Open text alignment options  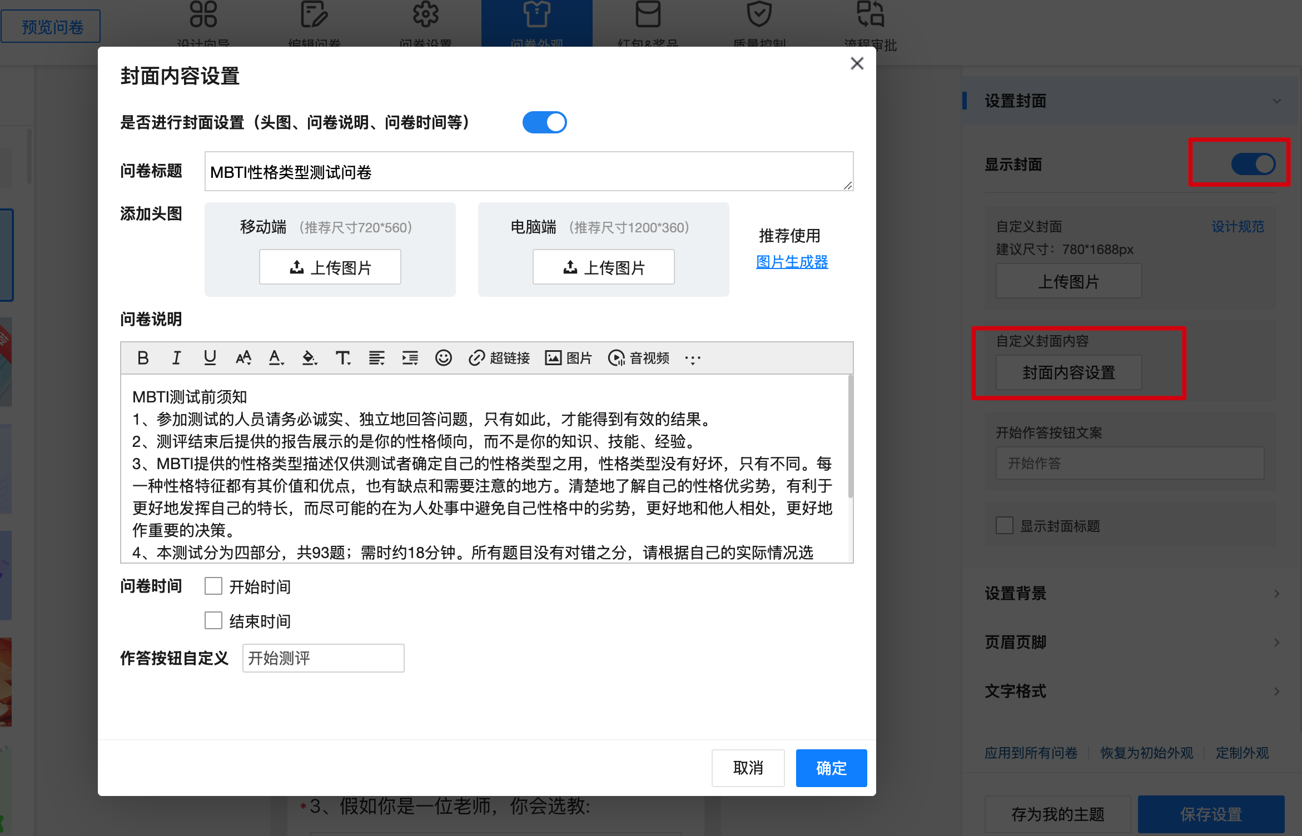[x=376, y=358]
